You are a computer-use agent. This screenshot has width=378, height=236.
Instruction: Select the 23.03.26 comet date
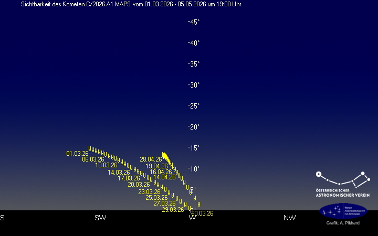tap(149, 192)
